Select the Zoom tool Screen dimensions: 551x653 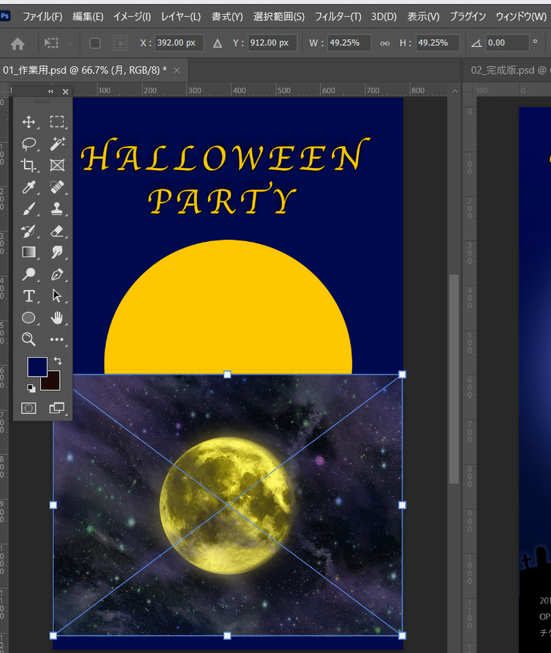click(28, 340)
